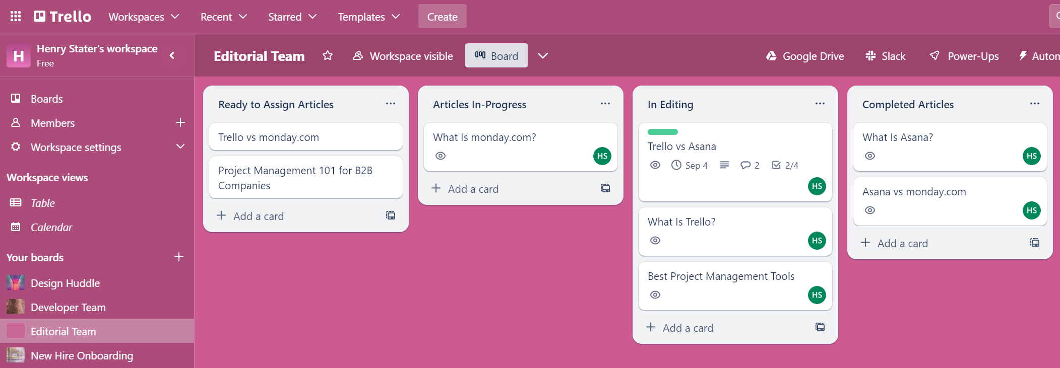Image resolution: width=1060 pixels, height=368 pixels.
Task: Expand Workspace settings in sidebar
Action: pos(180,147)
